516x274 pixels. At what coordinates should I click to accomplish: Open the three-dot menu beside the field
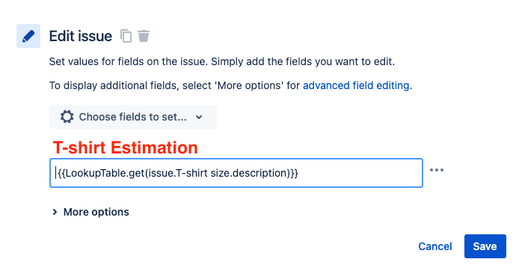[x=437, y=170]
